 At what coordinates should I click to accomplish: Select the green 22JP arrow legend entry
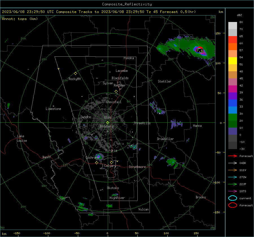point(233,184)
